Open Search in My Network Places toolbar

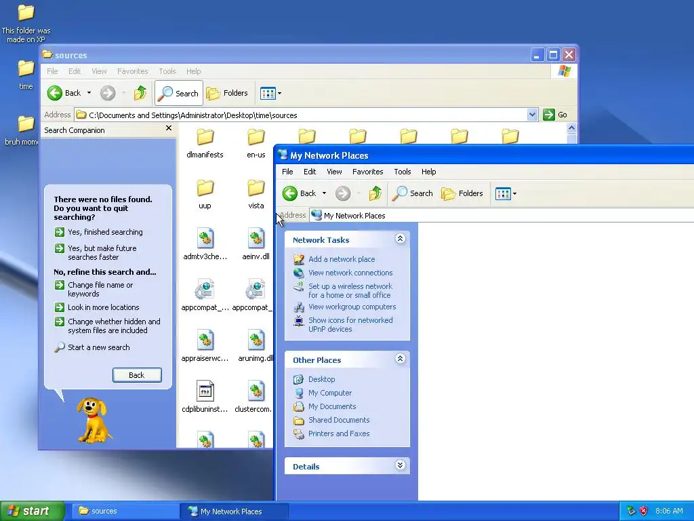coord(413,193)
